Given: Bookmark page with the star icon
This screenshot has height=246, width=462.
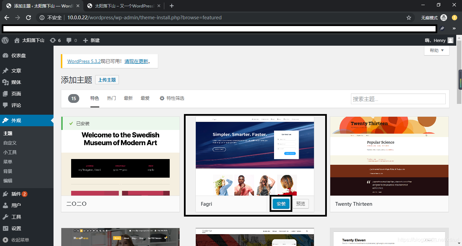Looking at the screenshot, I should coord(409,18).
